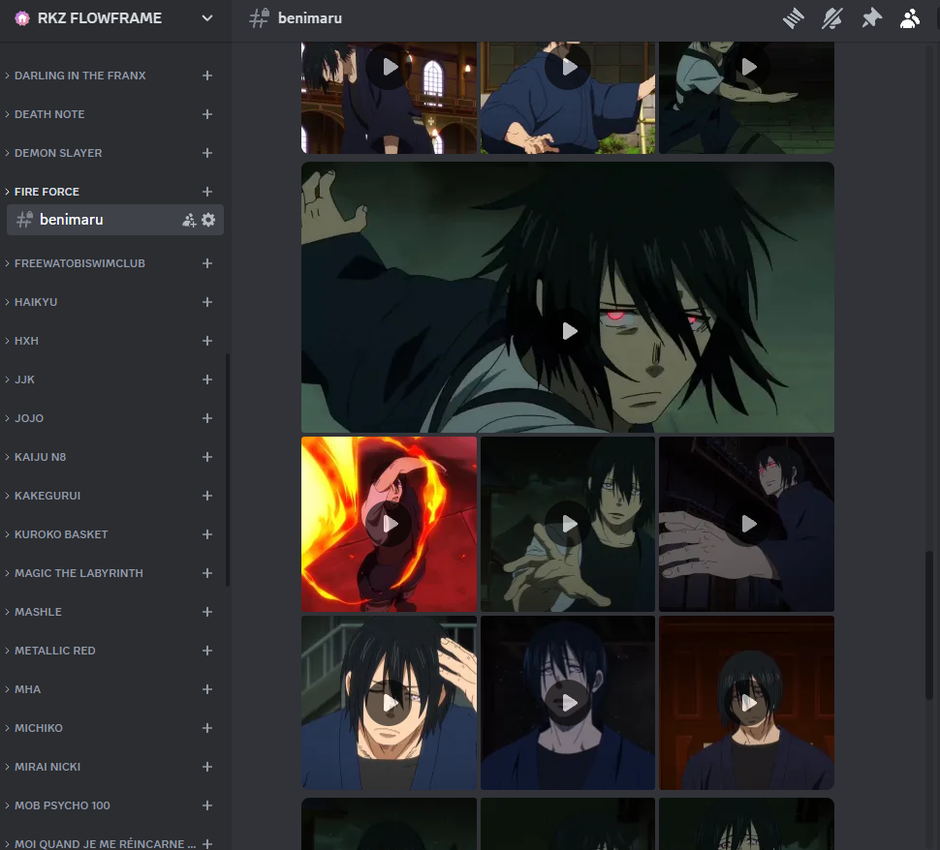Add channel to MIRAI NICKI category
940x850 pixels.
pos(207,767)
